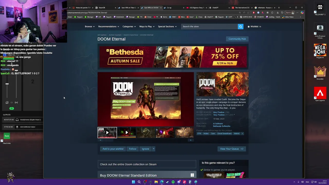Toggle the mute headphone icon in mixer
The height and width of the screenshot is (185, 329).
pos(7,103)
